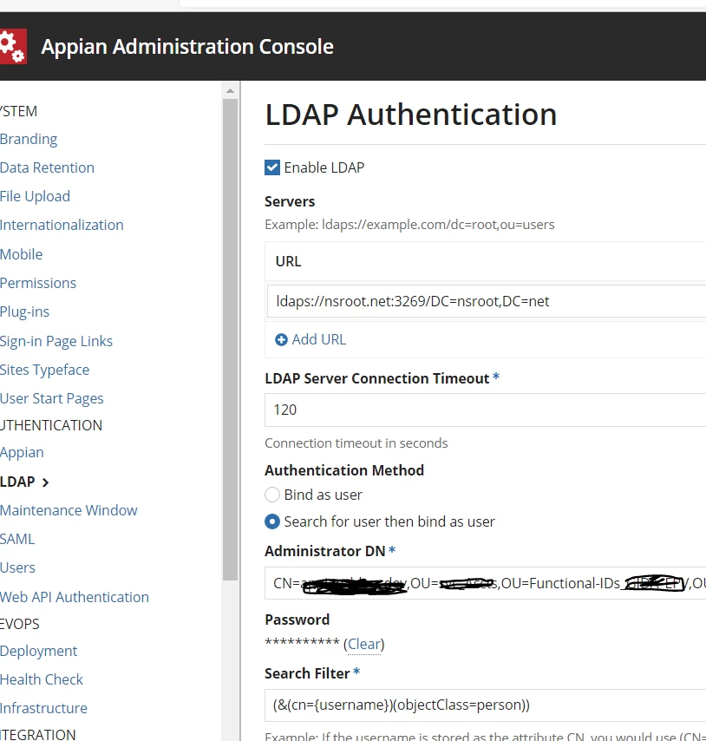This screenshot has width=706, height=741.
Task: Open the Maintenance Window page
Action: pyautogui.click(x=69, y=510)
